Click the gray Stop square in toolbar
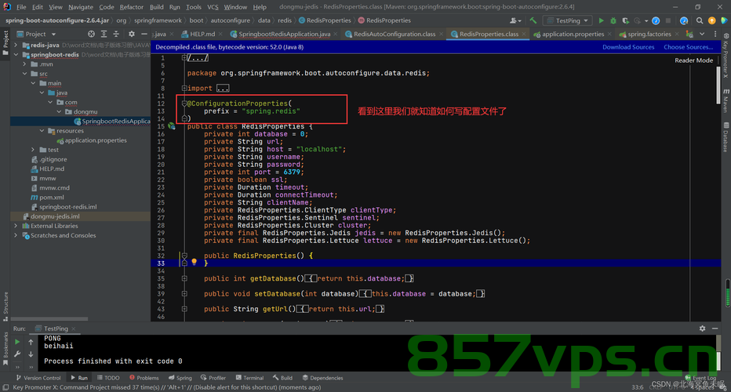Viewport: 731px width, 392px height. click(668, 20)
